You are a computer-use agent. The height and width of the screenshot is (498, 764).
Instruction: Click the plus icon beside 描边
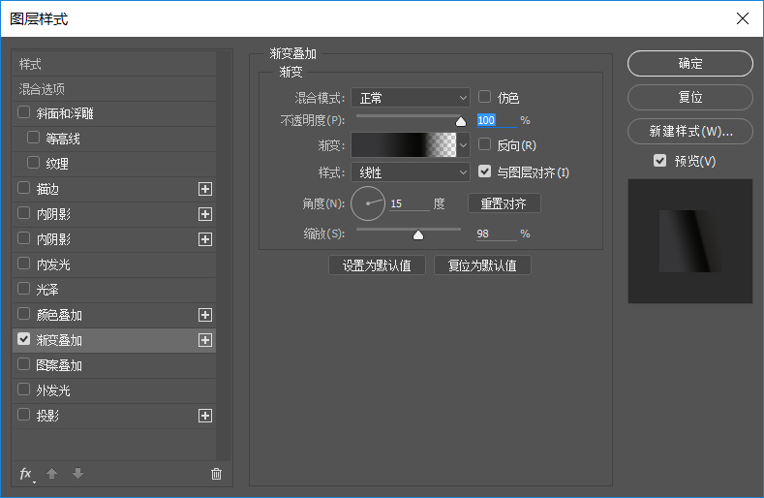[205, 189]
